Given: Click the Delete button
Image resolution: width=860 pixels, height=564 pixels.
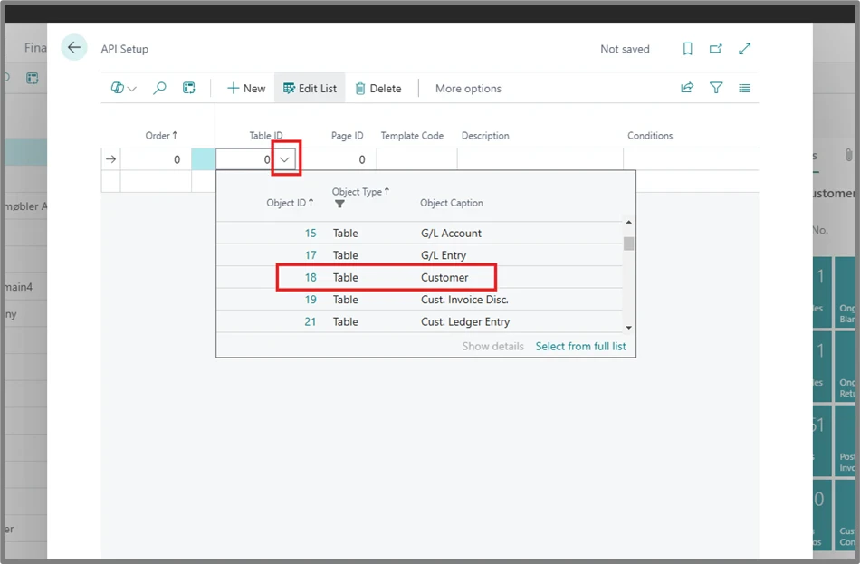Looking at the screenshot, I should (x=378, y=89).
